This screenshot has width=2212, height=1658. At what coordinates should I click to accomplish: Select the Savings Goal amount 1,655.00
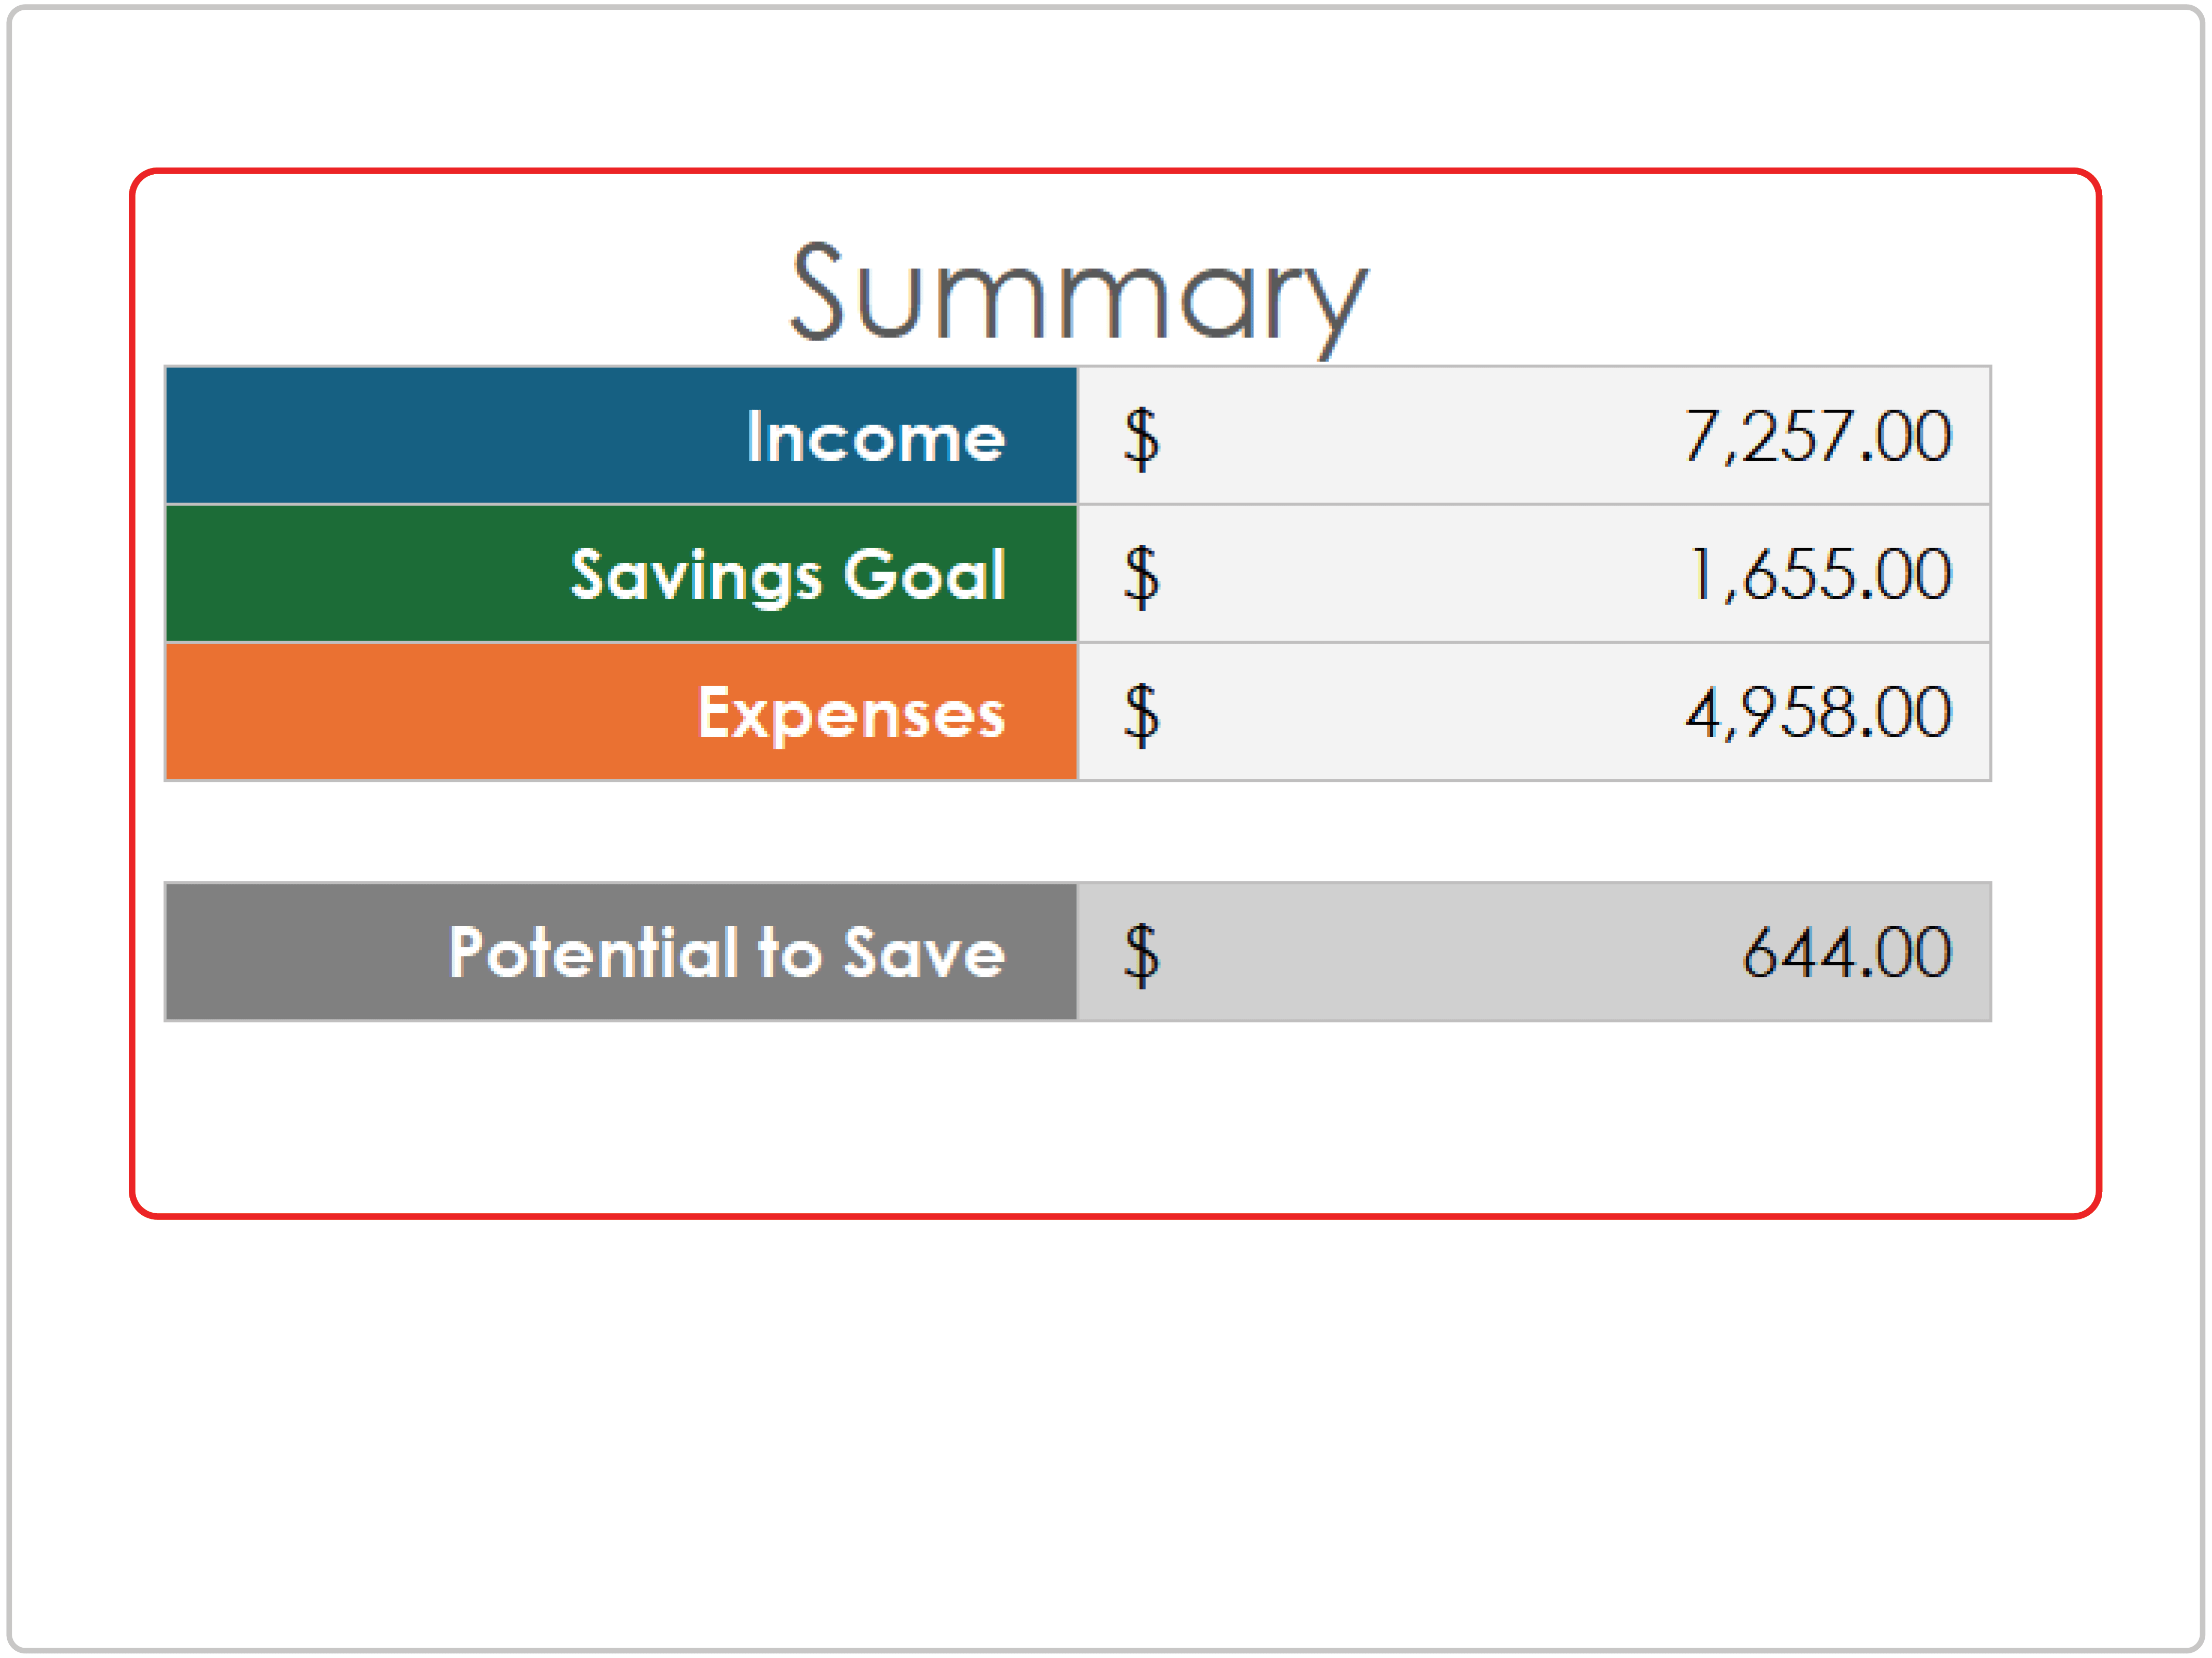point(1819,575)
